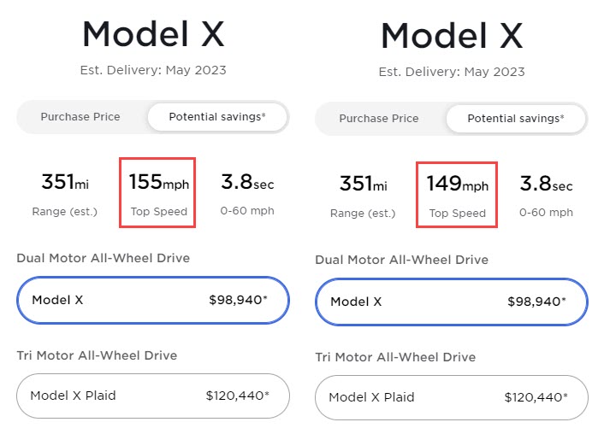Click the 351mi Range figure in right panel
The image size is (598, 428).
point(363,194)
